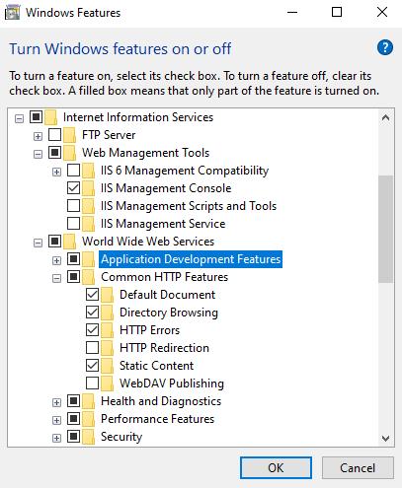Click the scrollbar down arrow
402x488 pixels.
[385, 438]
